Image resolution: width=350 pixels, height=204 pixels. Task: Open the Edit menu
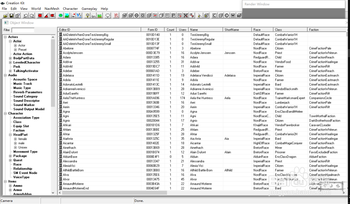coord(14,9)
